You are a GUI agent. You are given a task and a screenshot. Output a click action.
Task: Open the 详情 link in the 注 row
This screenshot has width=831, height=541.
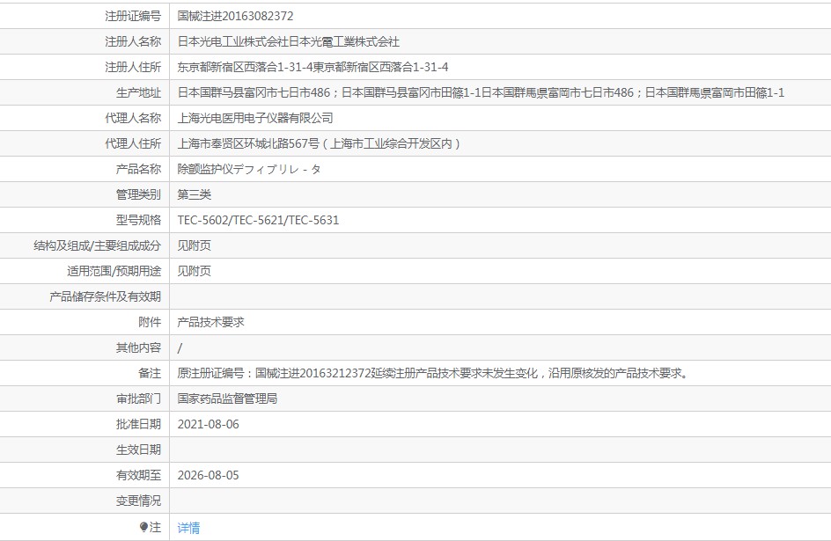tap(188, 528)
